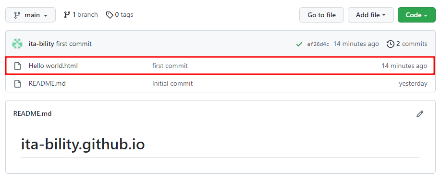Click the green check status icon
Viewport: 441px width, 179px height.
299,44
